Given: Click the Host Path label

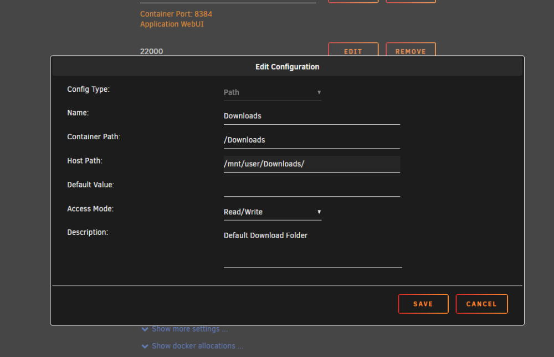Looking at the screenshot, I should (85, 161).
